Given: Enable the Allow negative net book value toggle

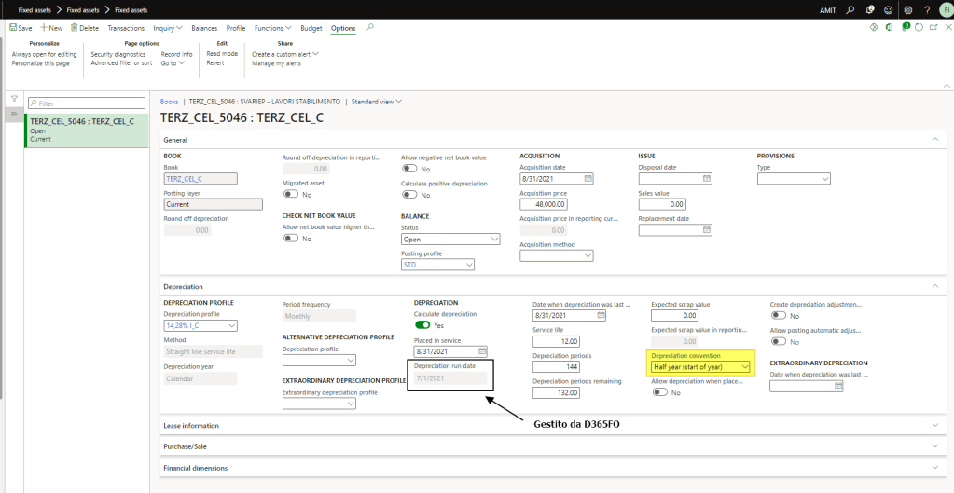Looking at the screenshot, I should pos(409,169).
